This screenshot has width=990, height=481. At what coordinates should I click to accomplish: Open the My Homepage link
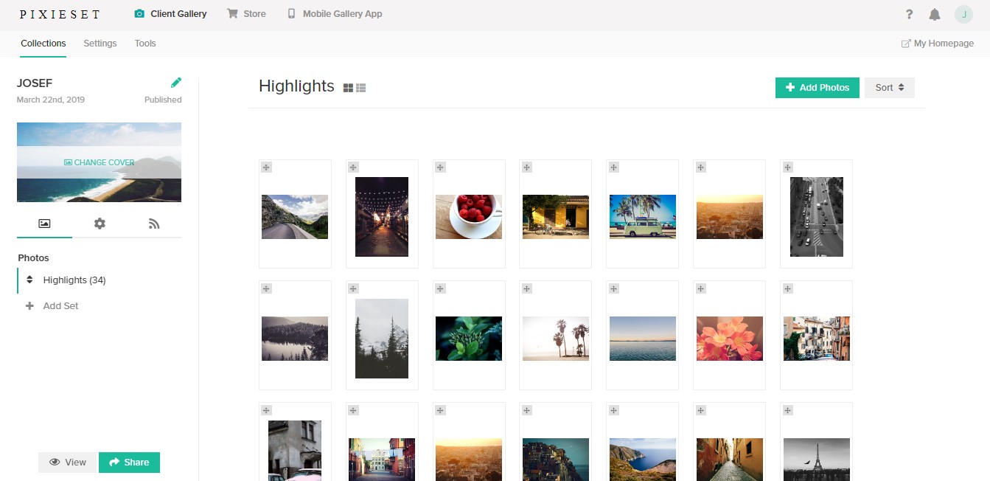[937, 44]
